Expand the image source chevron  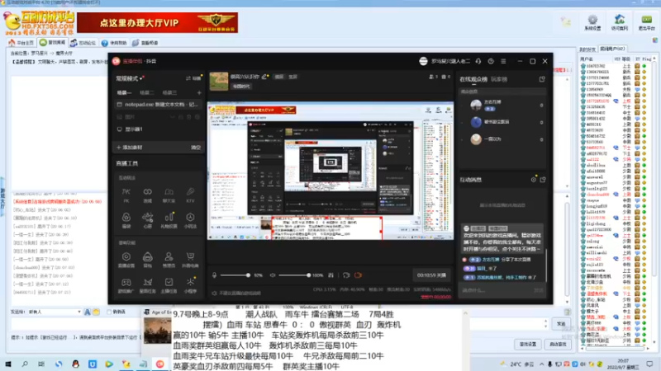173,117
